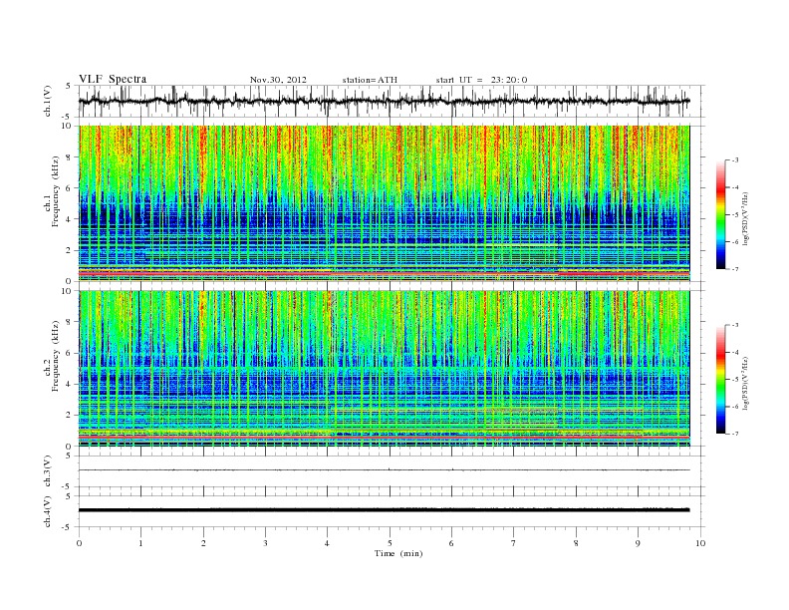This screenshot has height=610, width=789.
Task: Click the 'VLF Spectra' plot title
Action: 113,79
